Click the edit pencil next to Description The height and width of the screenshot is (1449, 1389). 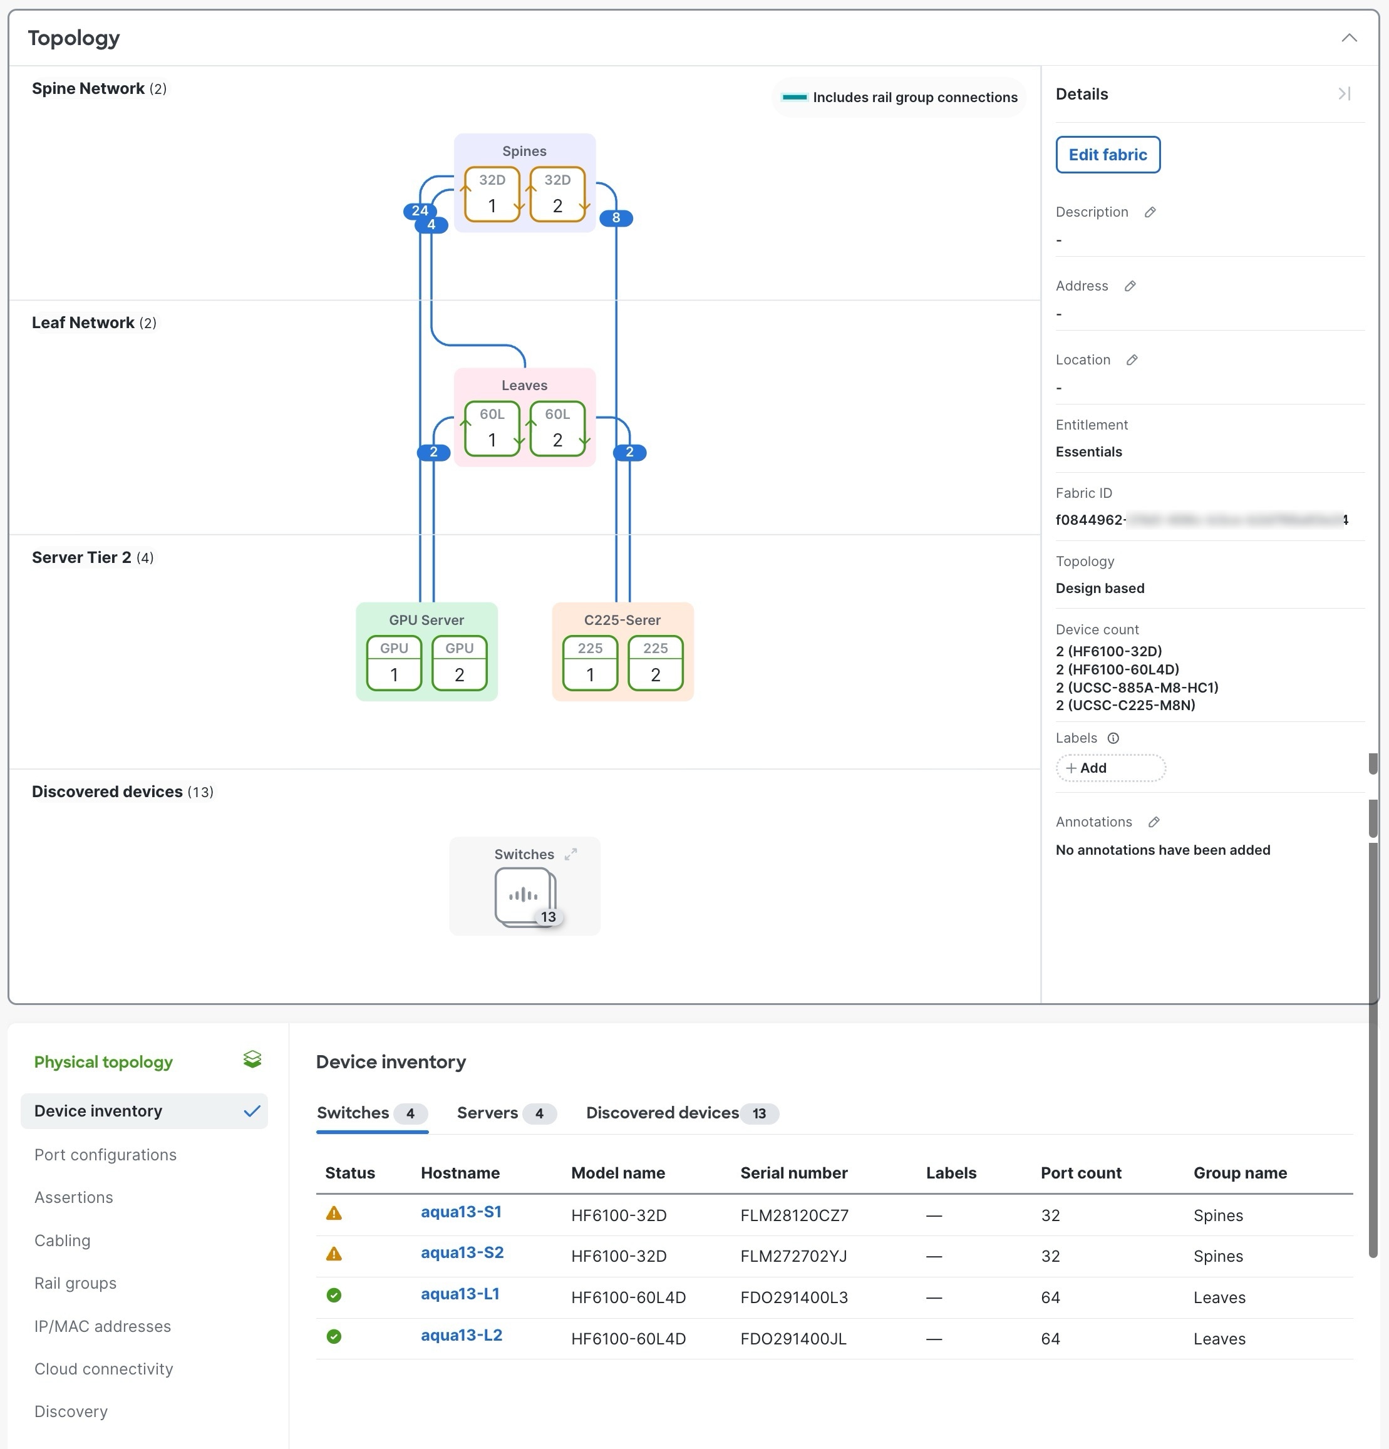click(1150, 212)
